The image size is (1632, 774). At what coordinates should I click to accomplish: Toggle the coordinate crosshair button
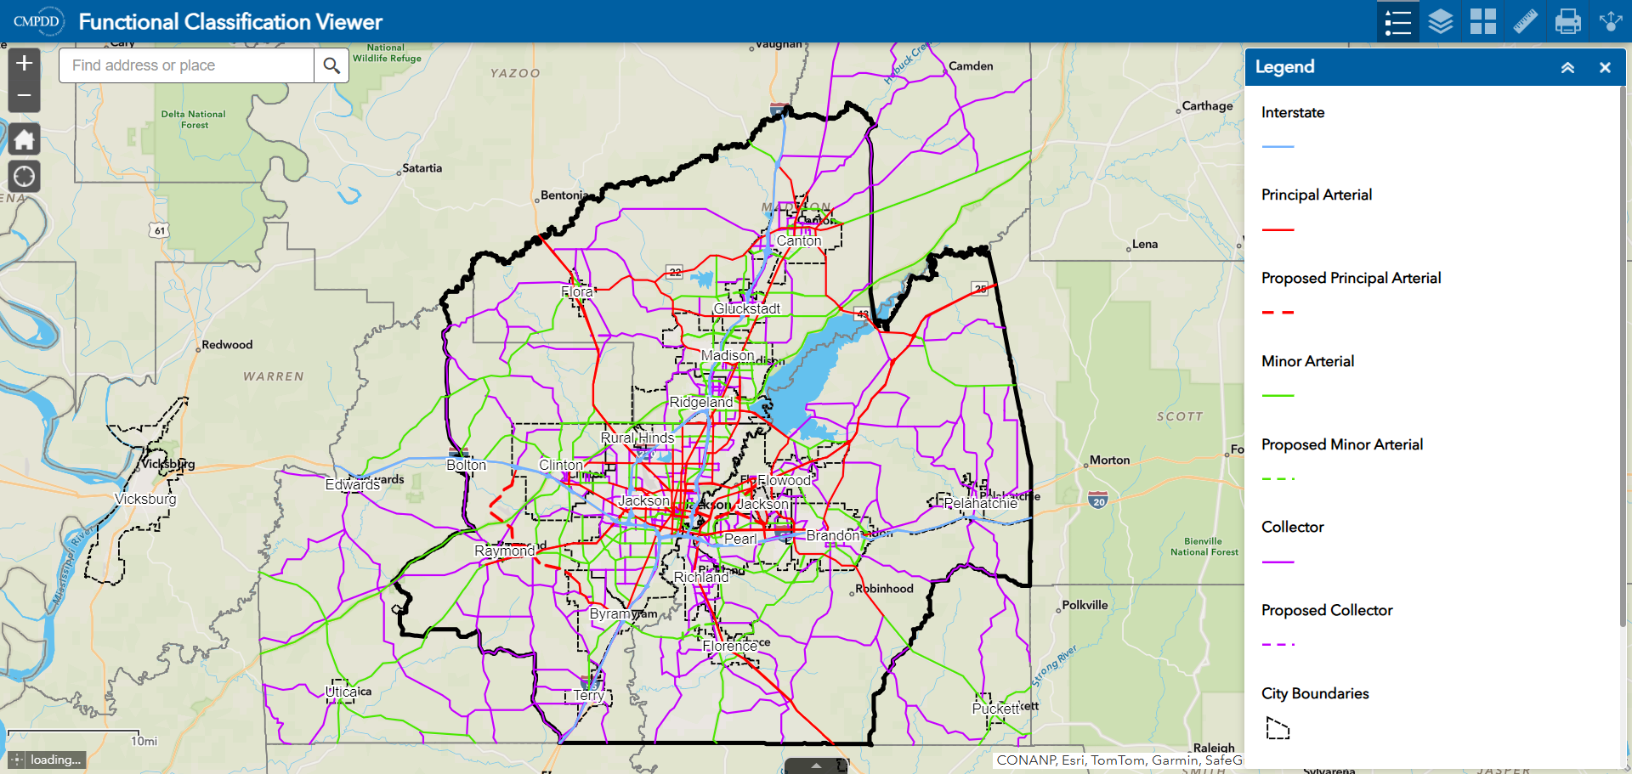pos(17,760)
